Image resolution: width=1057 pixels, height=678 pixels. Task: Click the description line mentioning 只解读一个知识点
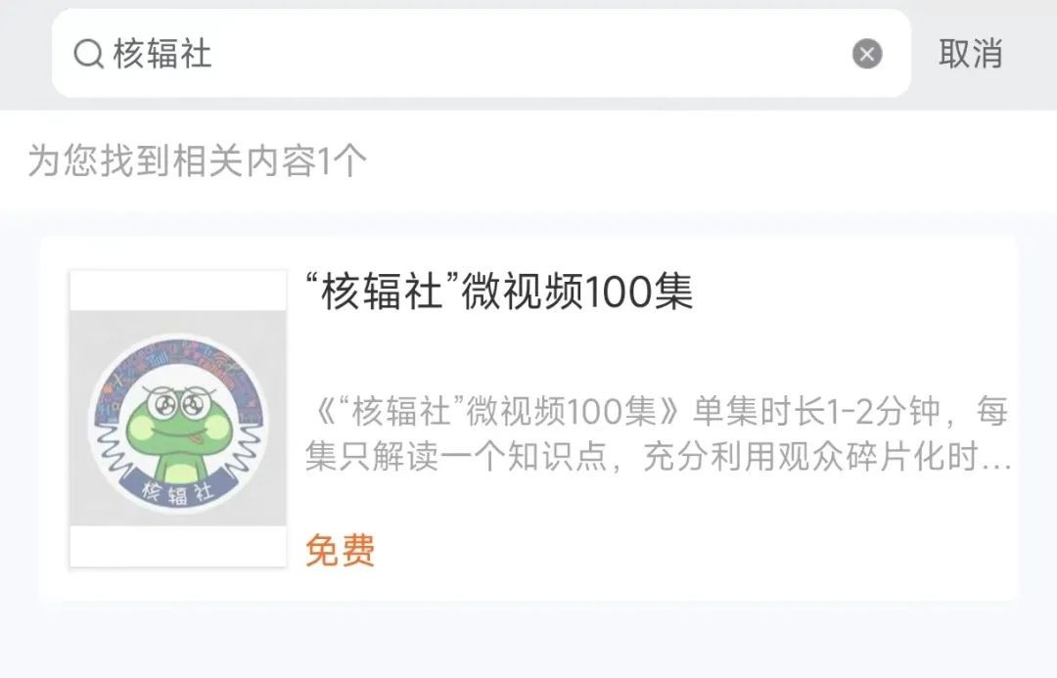(x=658, y=457)
